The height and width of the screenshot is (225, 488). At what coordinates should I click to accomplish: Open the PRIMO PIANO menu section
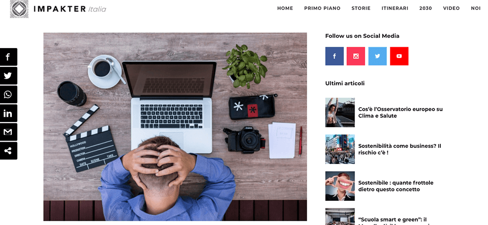pyautogui.click(x=322, y=9)
